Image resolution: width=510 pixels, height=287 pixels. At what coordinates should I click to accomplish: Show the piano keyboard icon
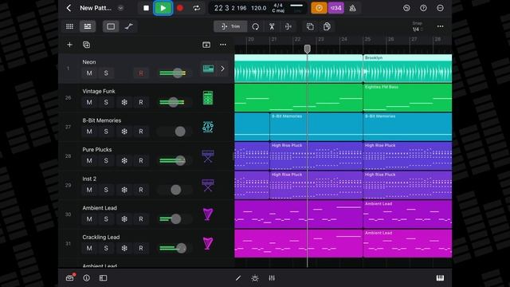click(x=440, y=278)
